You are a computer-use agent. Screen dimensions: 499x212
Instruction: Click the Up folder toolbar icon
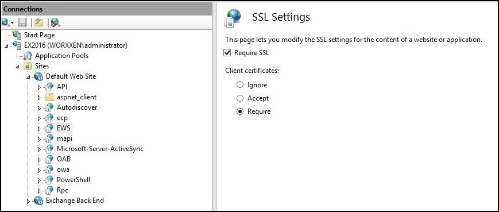pos(38,22)
